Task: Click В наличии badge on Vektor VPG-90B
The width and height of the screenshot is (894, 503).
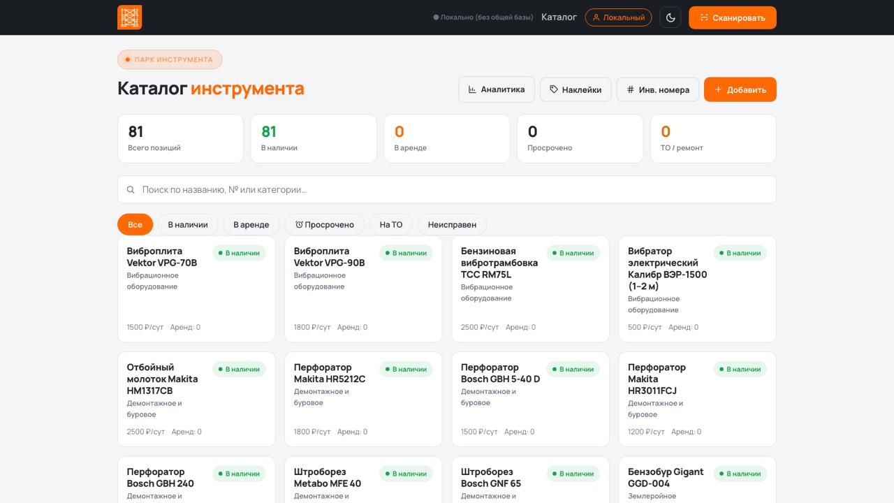Action: pos(406,253)
